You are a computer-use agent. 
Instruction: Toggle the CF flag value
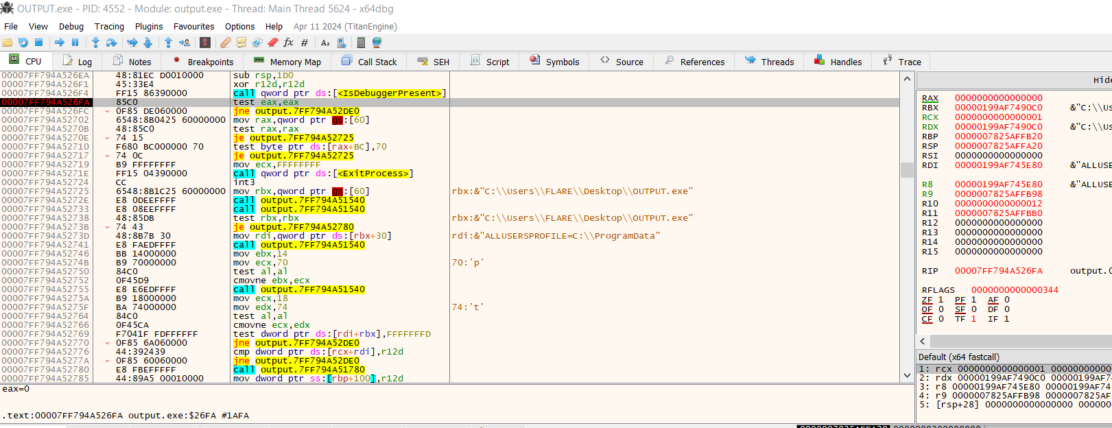click(x=941, y=319)
